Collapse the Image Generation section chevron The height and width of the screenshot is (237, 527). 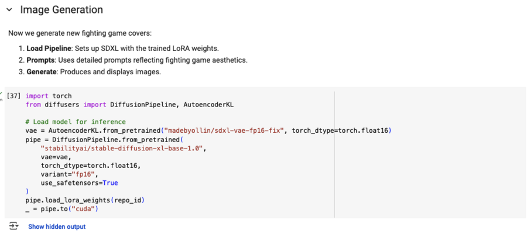coord(9,10)
